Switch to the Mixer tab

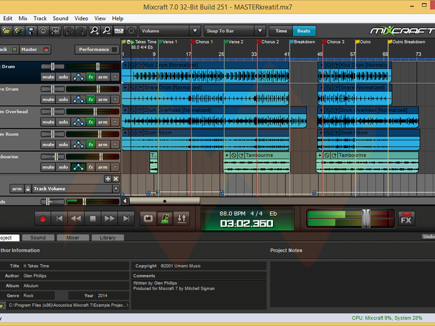coord(72,238)
